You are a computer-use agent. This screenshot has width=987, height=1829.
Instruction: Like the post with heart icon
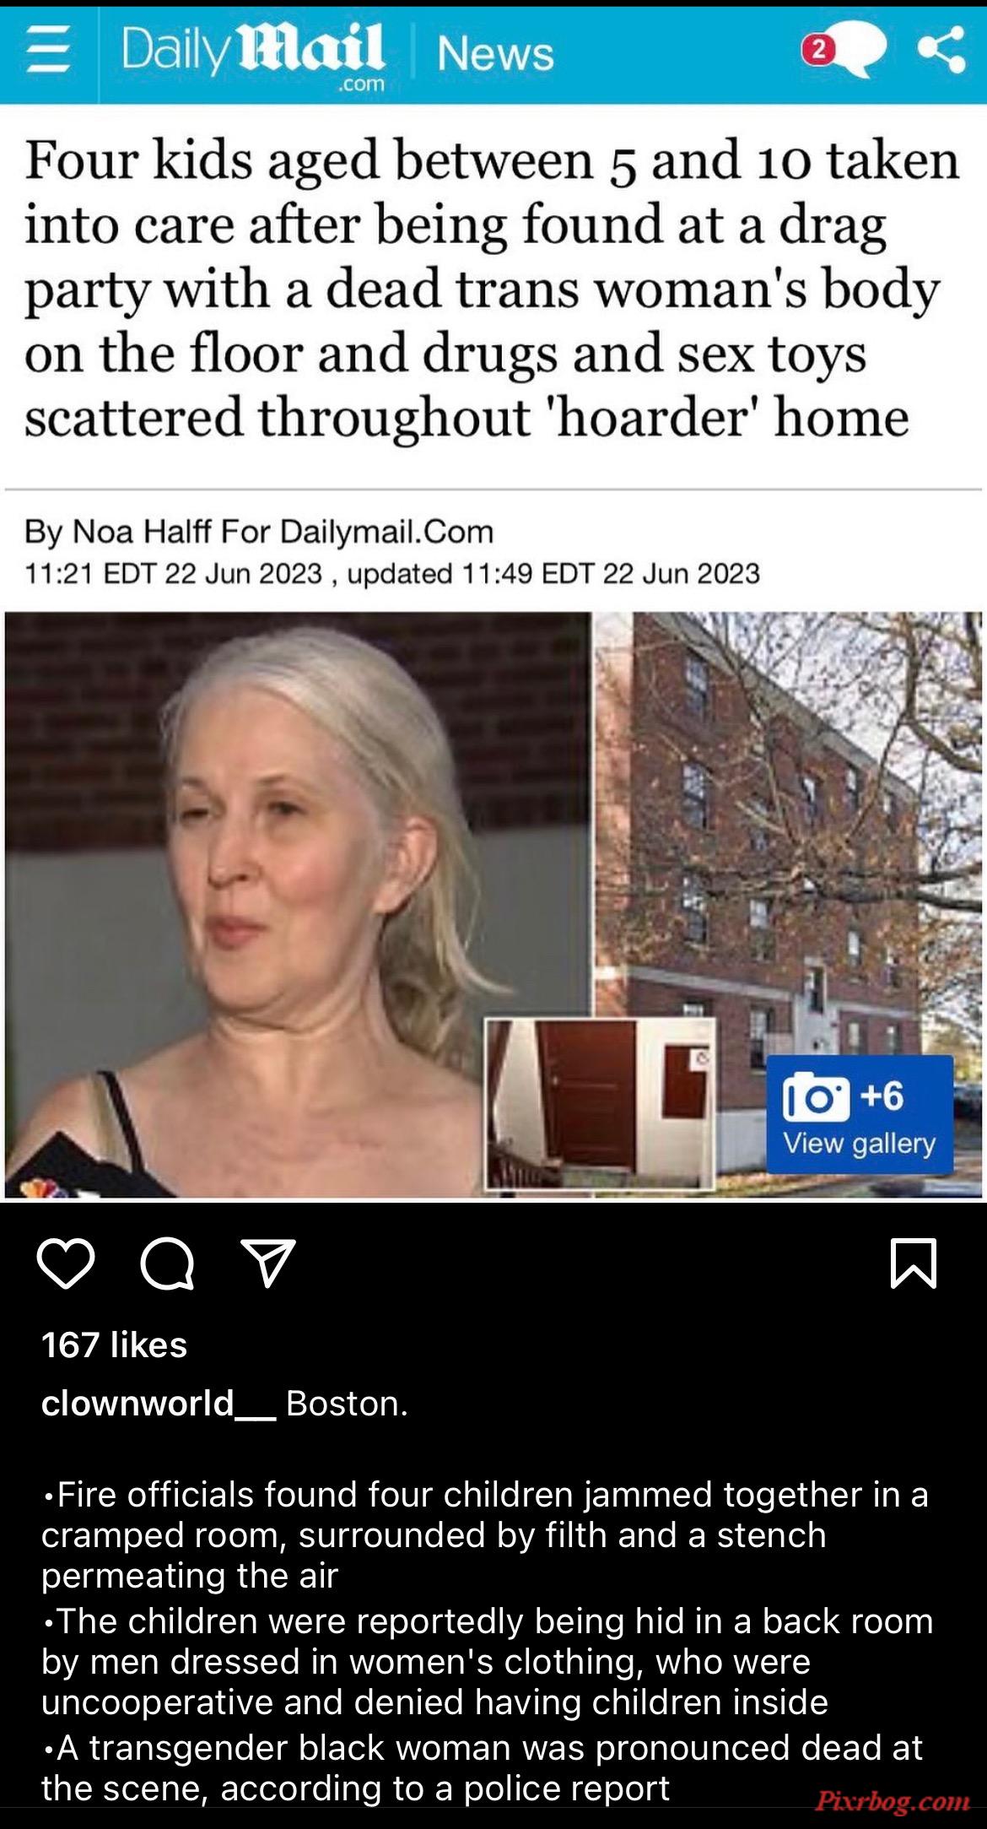(66, 1264)
